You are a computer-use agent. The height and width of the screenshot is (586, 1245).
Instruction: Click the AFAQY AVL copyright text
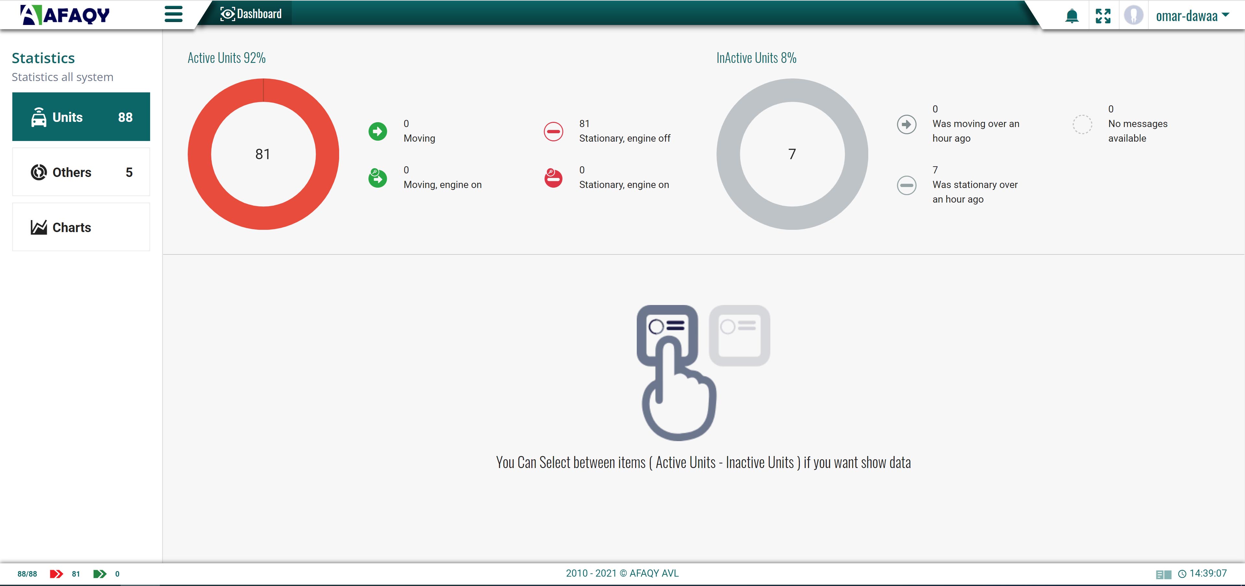click(x=622, y=573)
